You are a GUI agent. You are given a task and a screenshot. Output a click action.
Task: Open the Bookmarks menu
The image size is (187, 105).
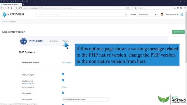[x=18, y=1]
